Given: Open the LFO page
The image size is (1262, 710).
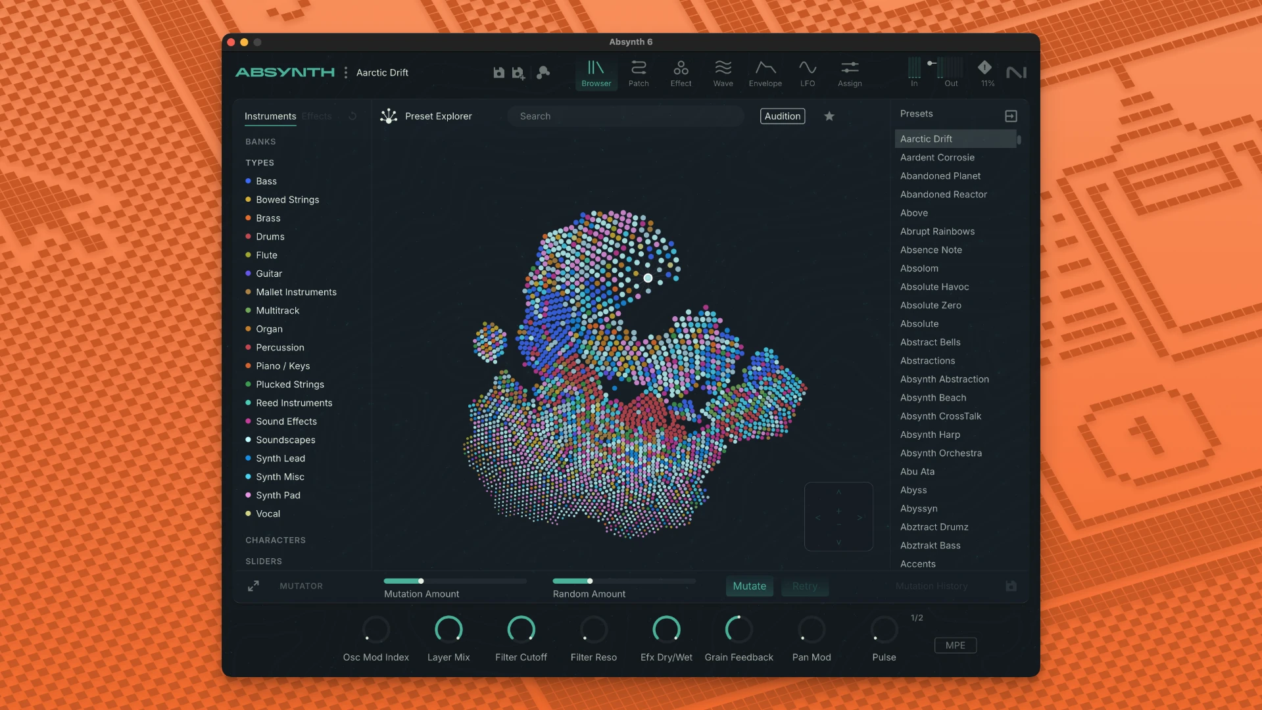Looking at the screenshot, I should 807,72.
